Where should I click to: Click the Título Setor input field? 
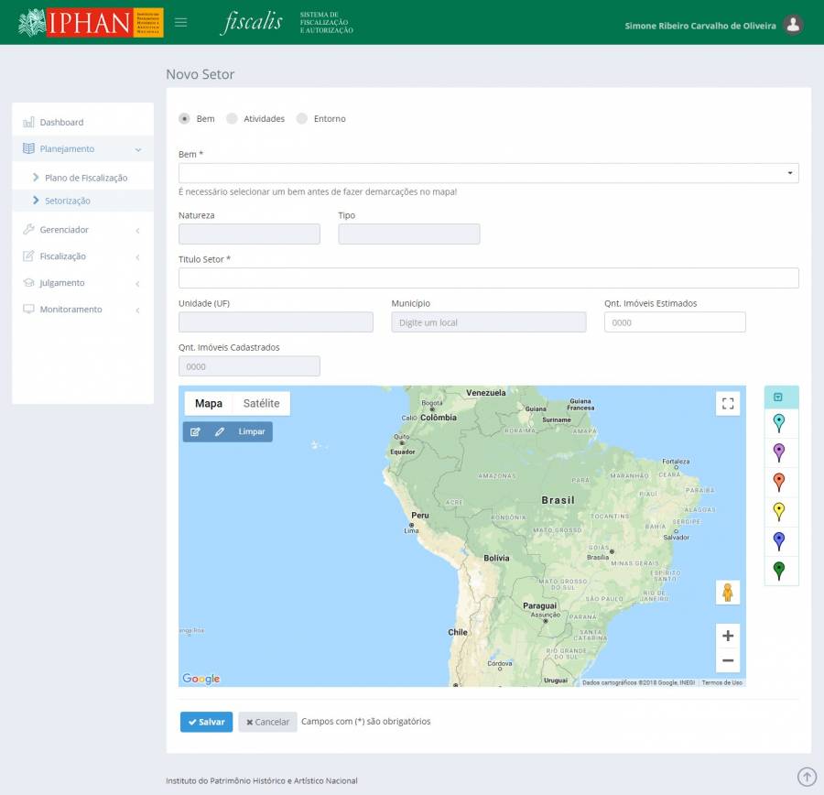click(488, 278)
